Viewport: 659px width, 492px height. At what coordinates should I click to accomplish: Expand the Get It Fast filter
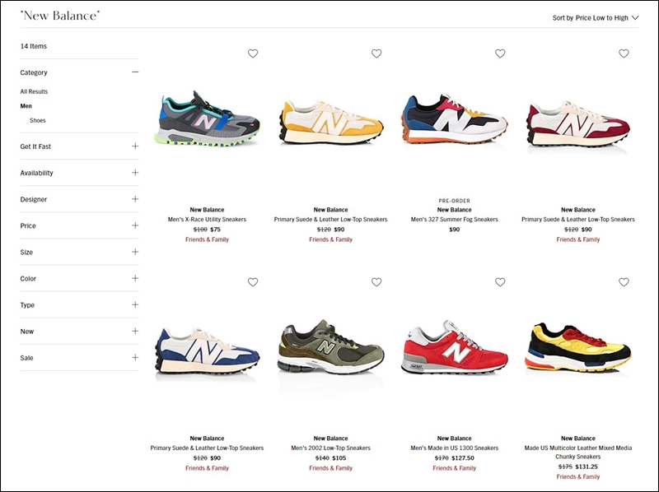(135, 146)
